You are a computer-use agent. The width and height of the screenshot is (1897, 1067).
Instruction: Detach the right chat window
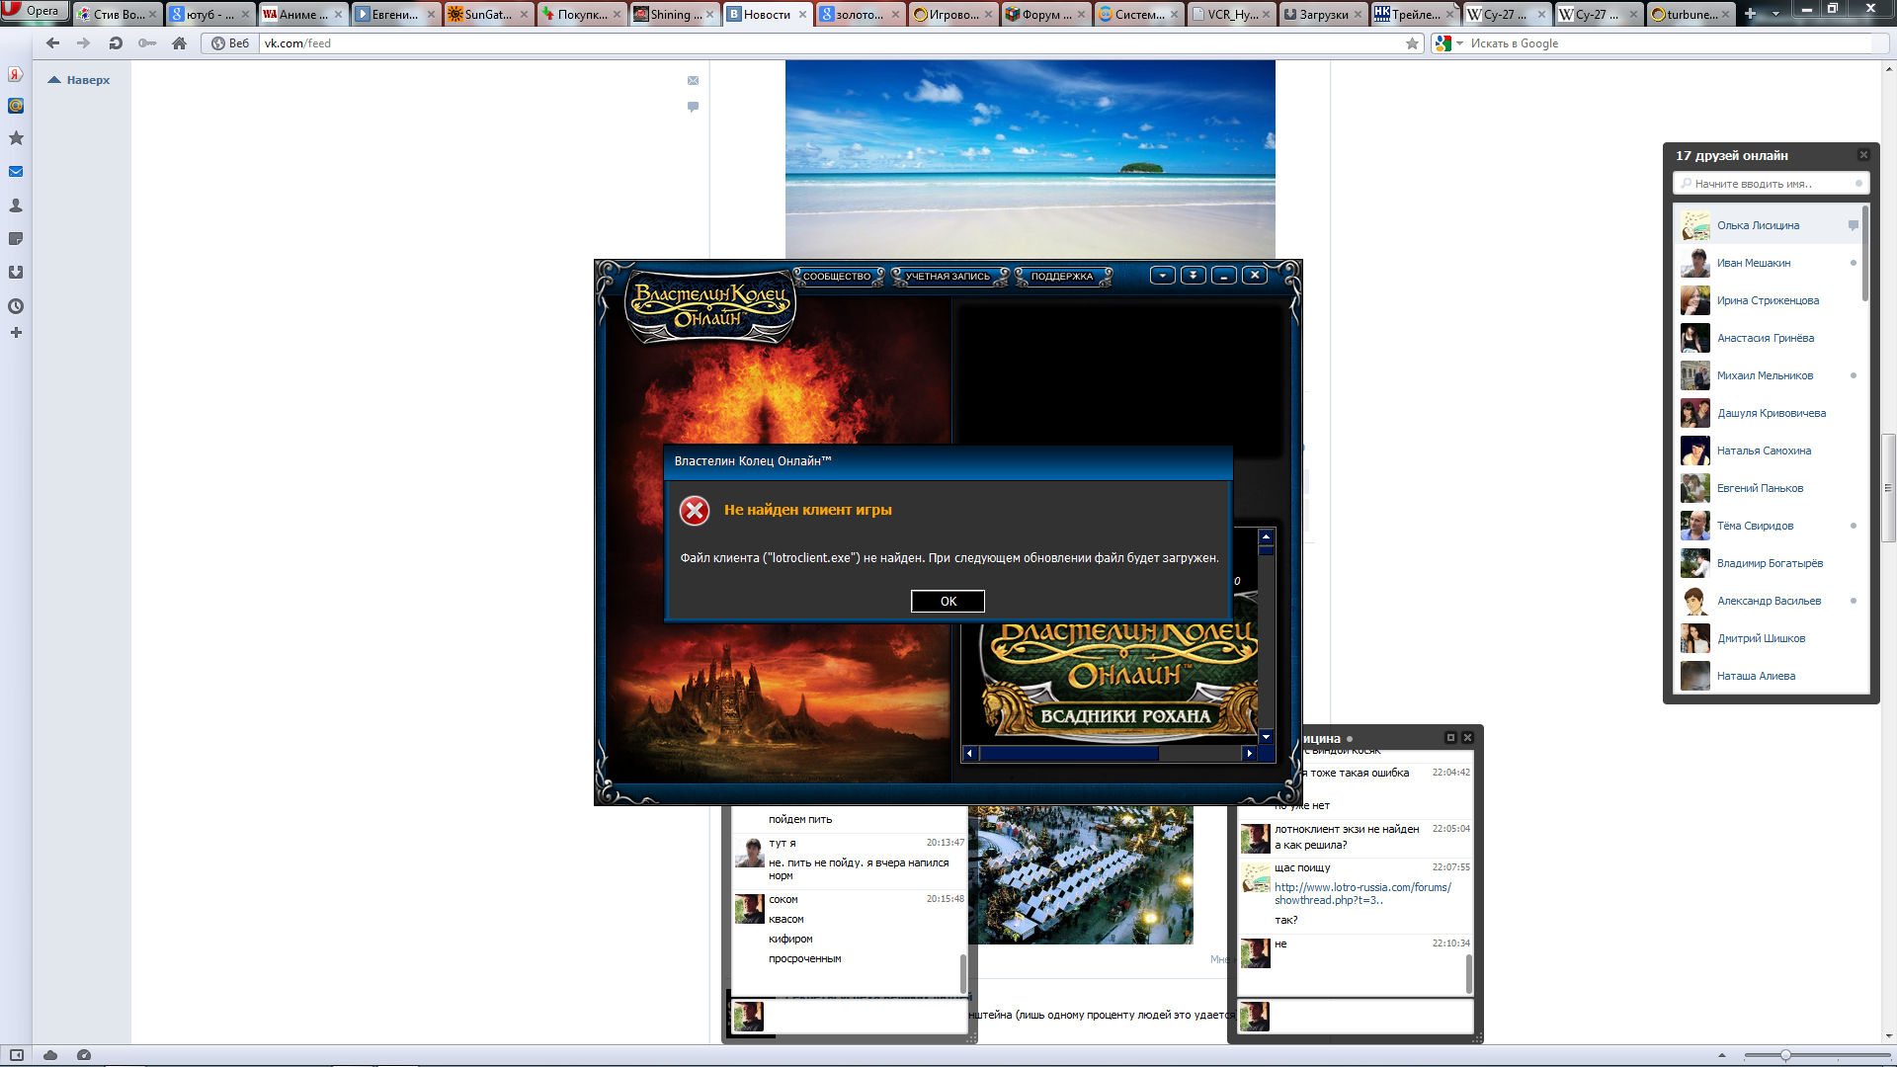tap(1450, 738)
